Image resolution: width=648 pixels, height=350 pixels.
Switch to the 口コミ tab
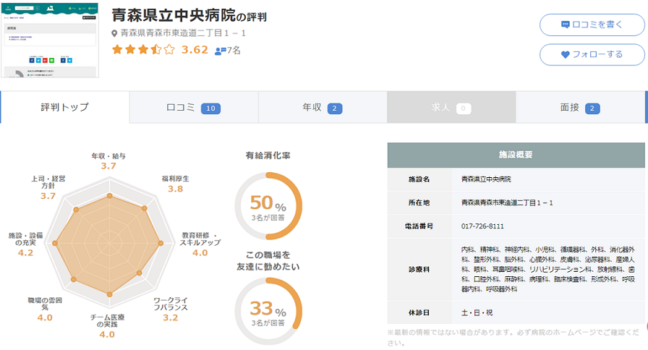coord(193,108)
